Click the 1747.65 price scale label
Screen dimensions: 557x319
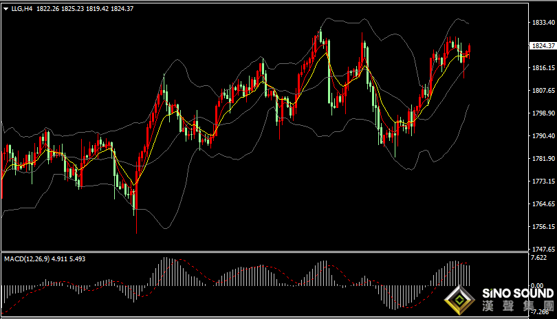pyautogui.click(x=543, y=249)
